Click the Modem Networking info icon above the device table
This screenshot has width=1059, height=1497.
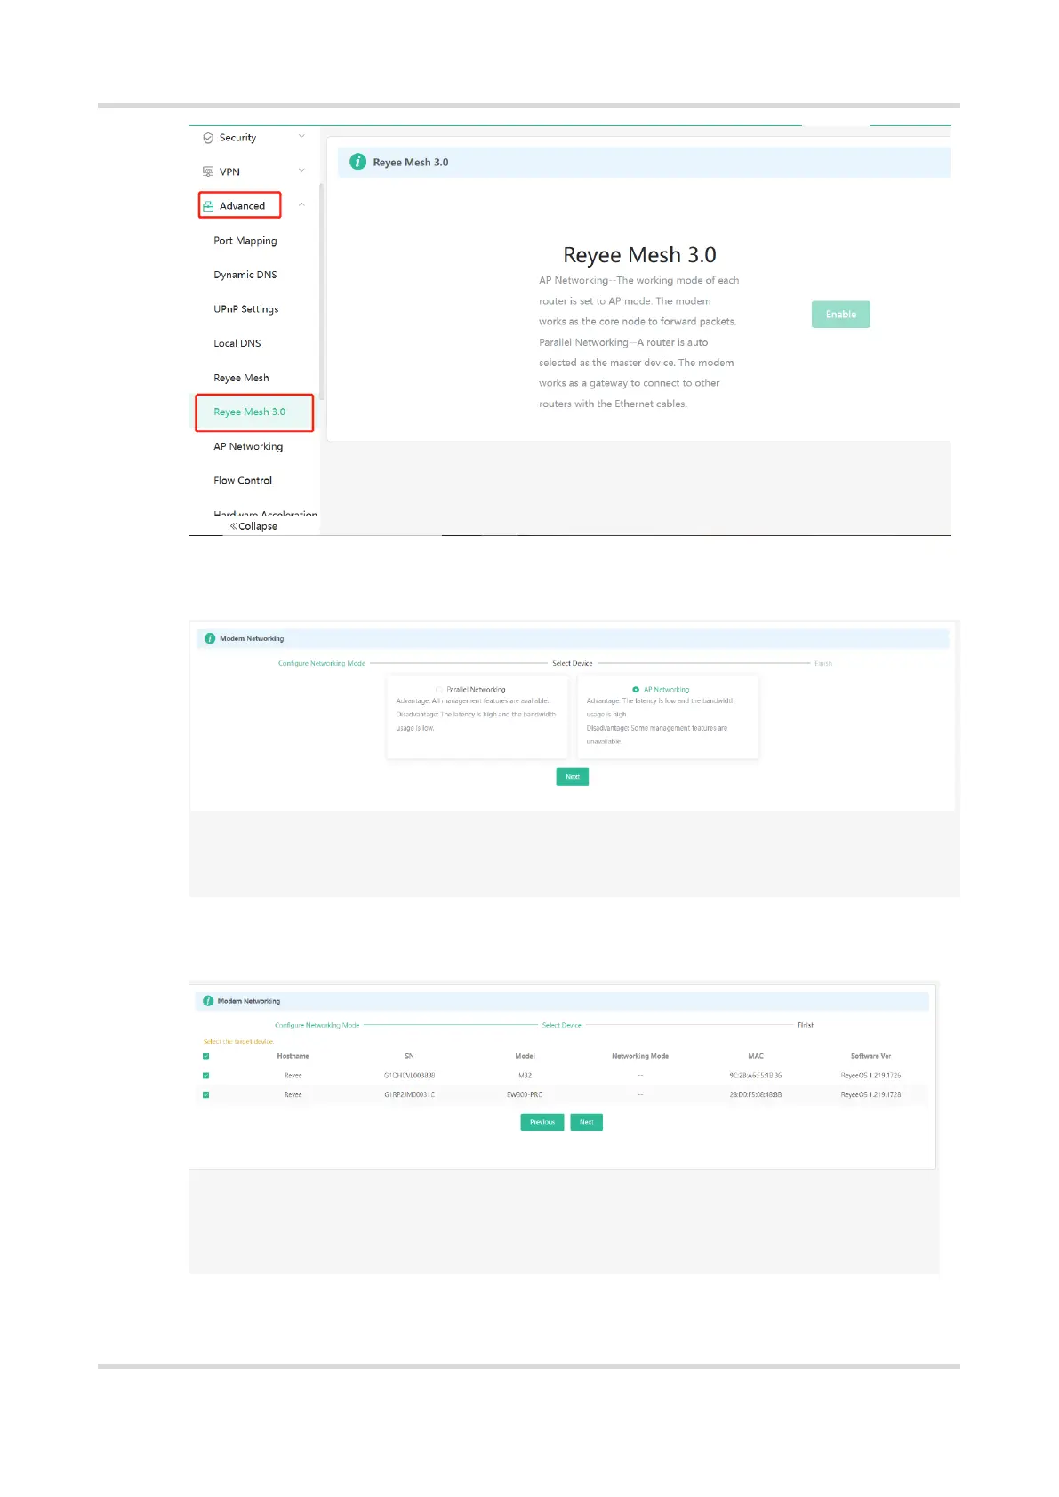coord(208,1001)
